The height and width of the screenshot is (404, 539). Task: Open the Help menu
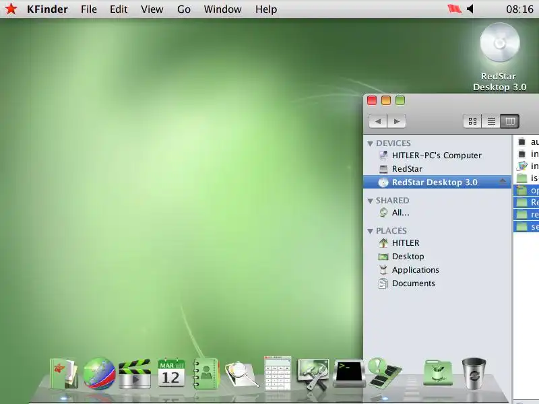(x=266, y=9)
